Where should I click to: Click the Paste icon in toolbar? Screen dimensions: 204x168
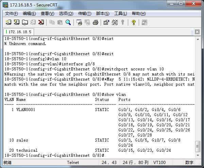pyautogui.click(x=60, y=22)
